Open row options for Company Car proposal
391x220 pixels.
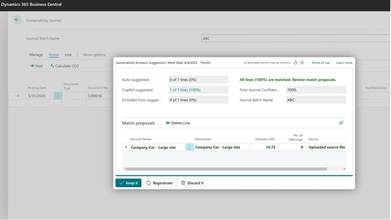click(x=189, y=147)
